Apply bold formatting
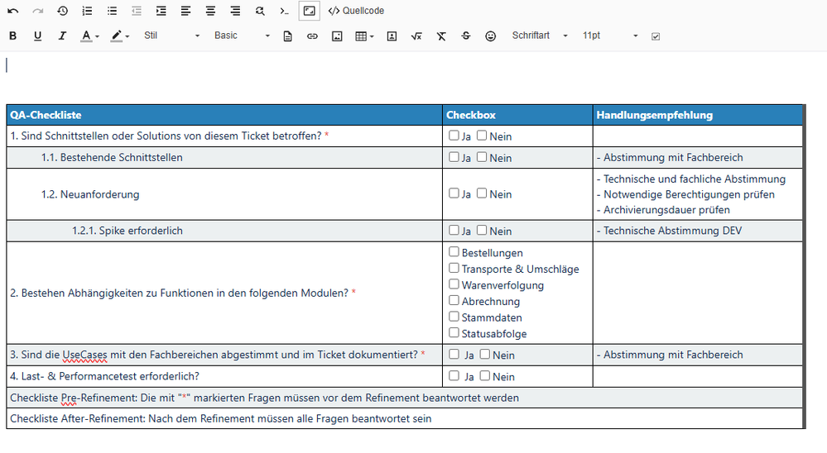The image size is (827, 453). pos(13,36)
